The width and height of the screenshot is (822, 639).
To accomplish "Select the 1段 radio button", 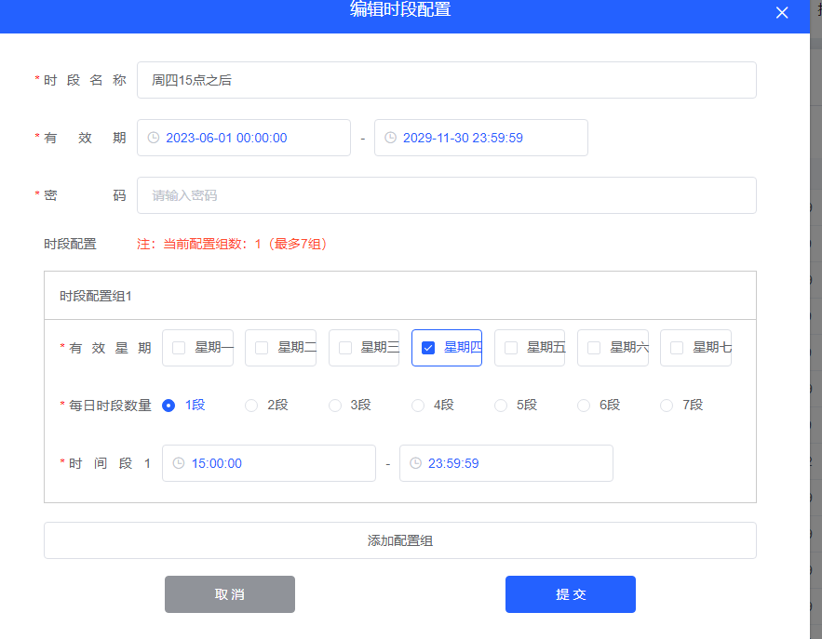I will pyautogui.click(x=168, y=406).
